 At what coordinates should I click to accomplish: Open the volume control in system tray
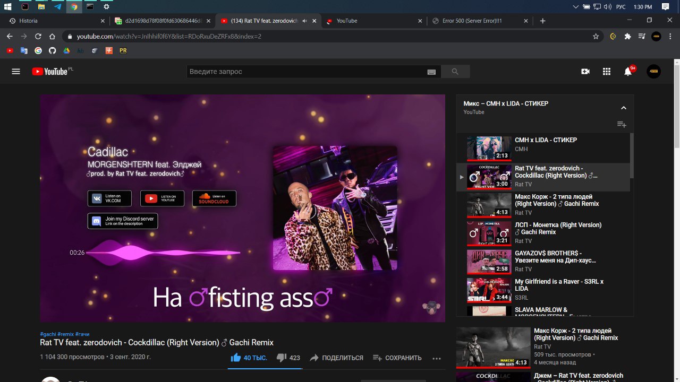(x=608, y=7)
